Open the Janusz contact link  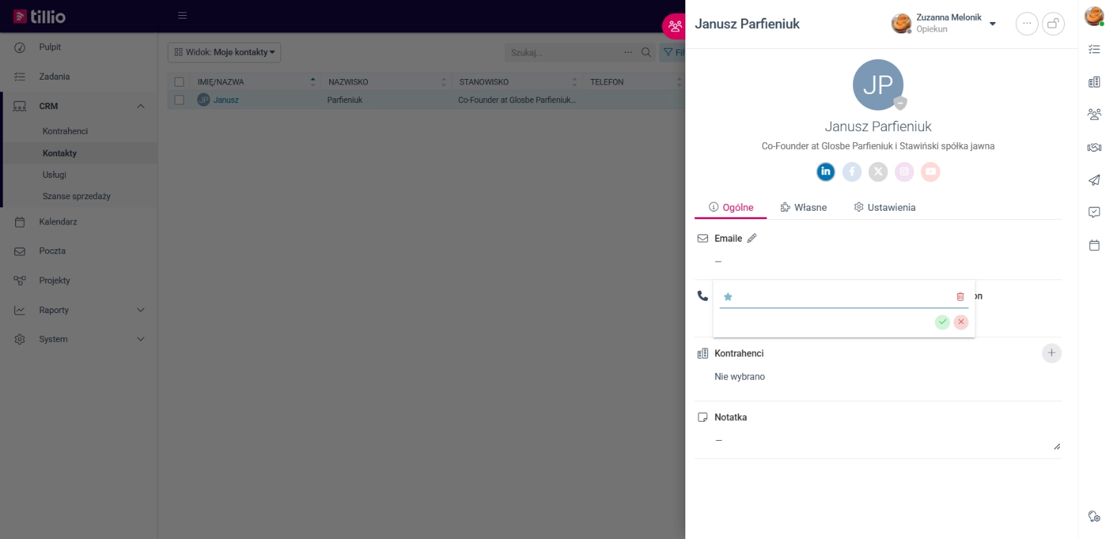point(226,100)
